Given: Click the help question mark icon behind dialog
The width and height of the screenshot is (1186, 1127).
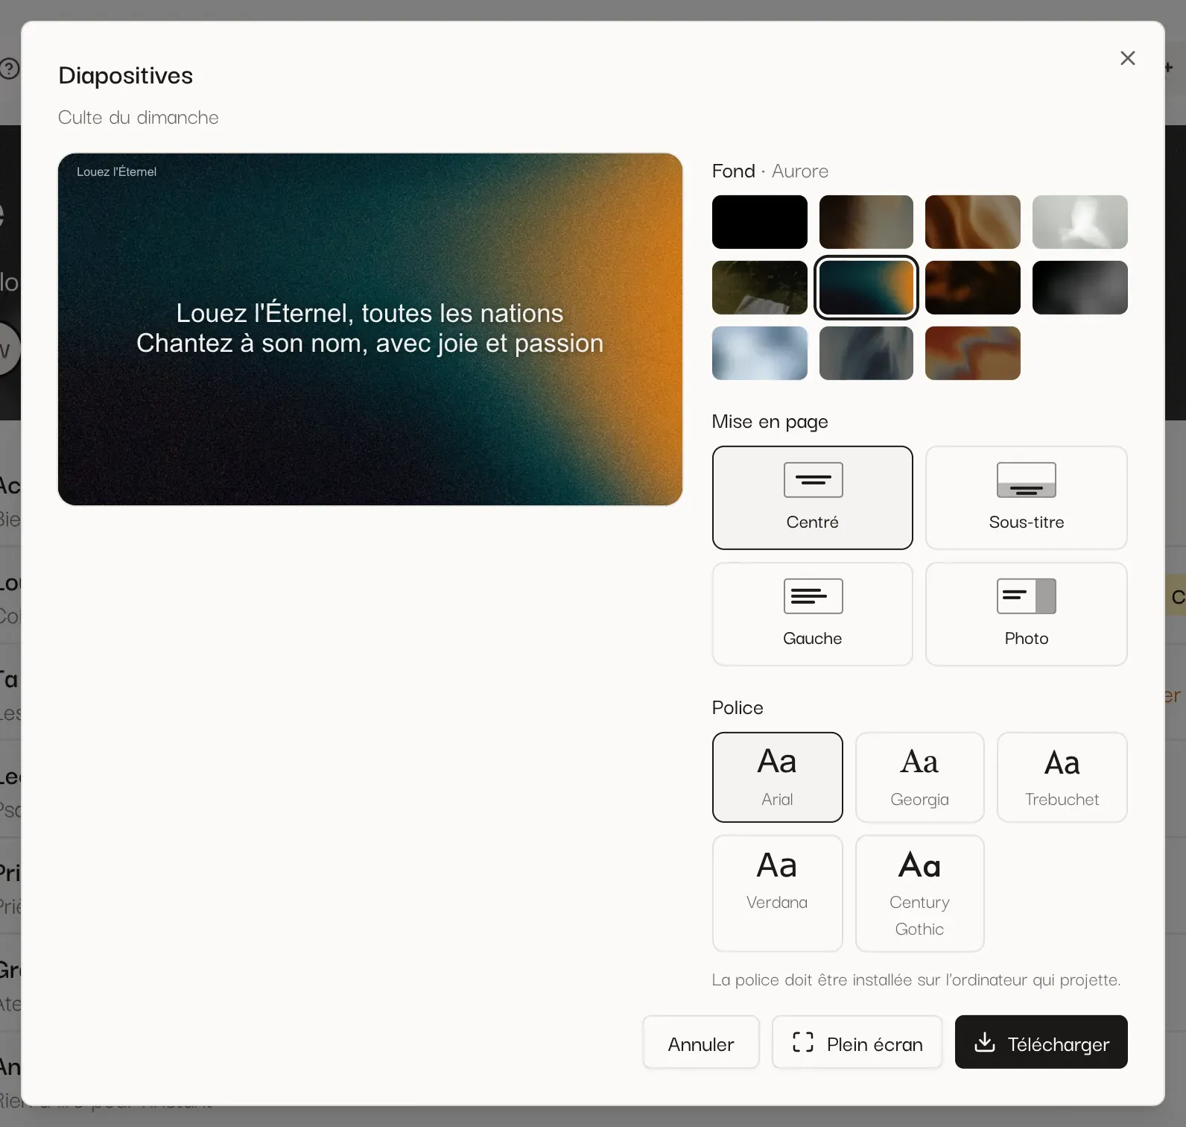Looking at the screenshot, I should pyautogui.click(x=9, y=69).
